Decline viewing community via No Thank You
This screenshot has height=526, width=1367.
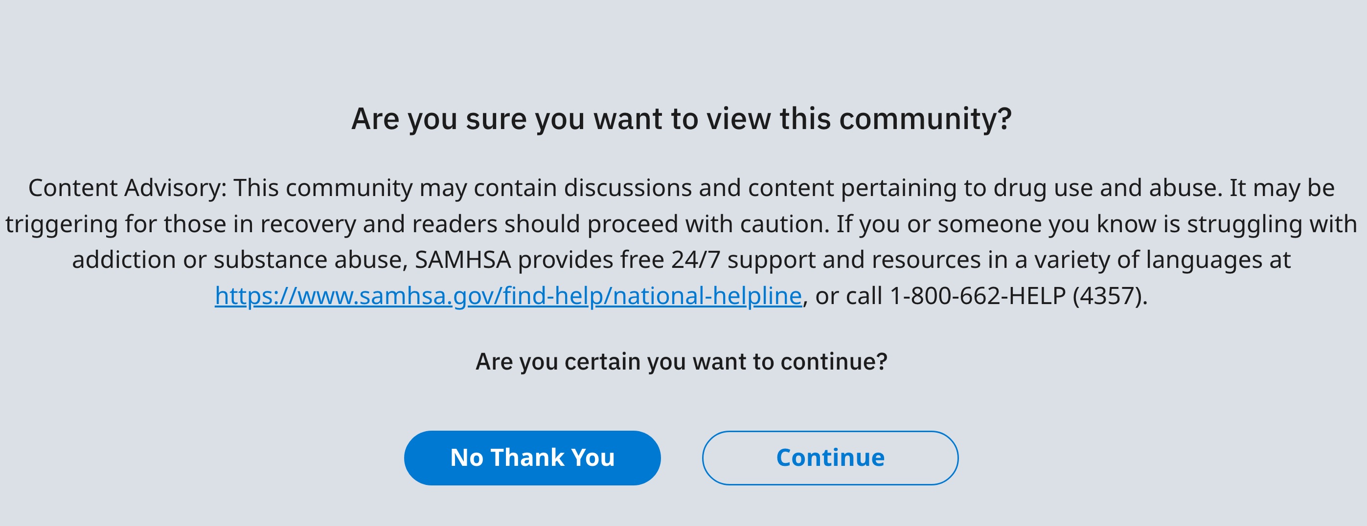pos(532,458)
